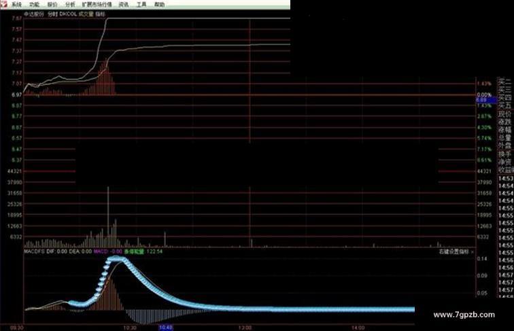Click the tallest volume bar in volume chart
Image resolution: width=514 pixels, height=331 pixels.
coord(108,216)
